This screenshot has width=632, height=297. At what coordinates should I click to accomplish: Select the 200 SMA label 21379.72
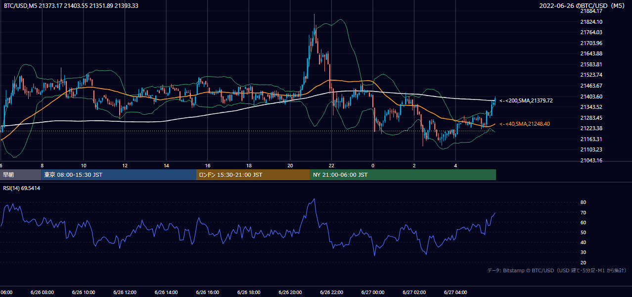pyautogui.click(x=526, y=100)
